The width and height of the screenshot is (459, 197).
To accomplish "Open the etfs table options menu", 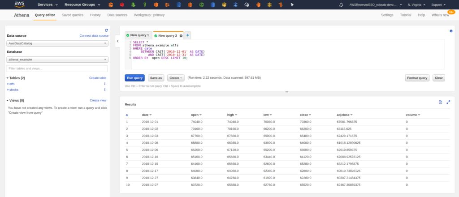I will pos(105,84).
